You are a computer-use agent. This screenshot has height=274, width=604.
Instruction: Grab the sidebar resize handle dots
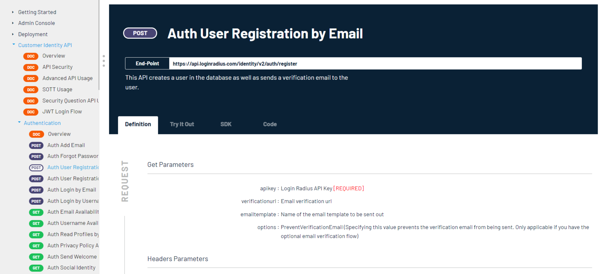(x=104, y=61)
